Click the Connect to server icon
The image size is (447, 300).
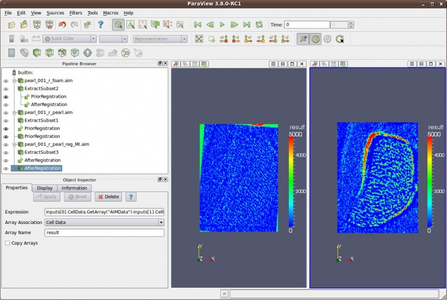(x=37, y=25)
